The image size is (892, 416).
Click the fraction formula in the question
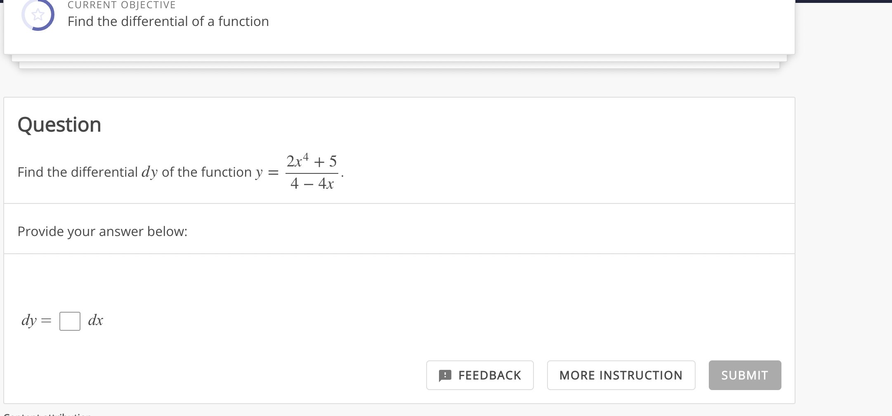312,172
